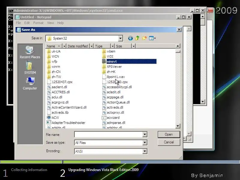This screenshot has height=180, width=240.
Task: Open the Save as type dropdown
Action: [x=145, y=142]
